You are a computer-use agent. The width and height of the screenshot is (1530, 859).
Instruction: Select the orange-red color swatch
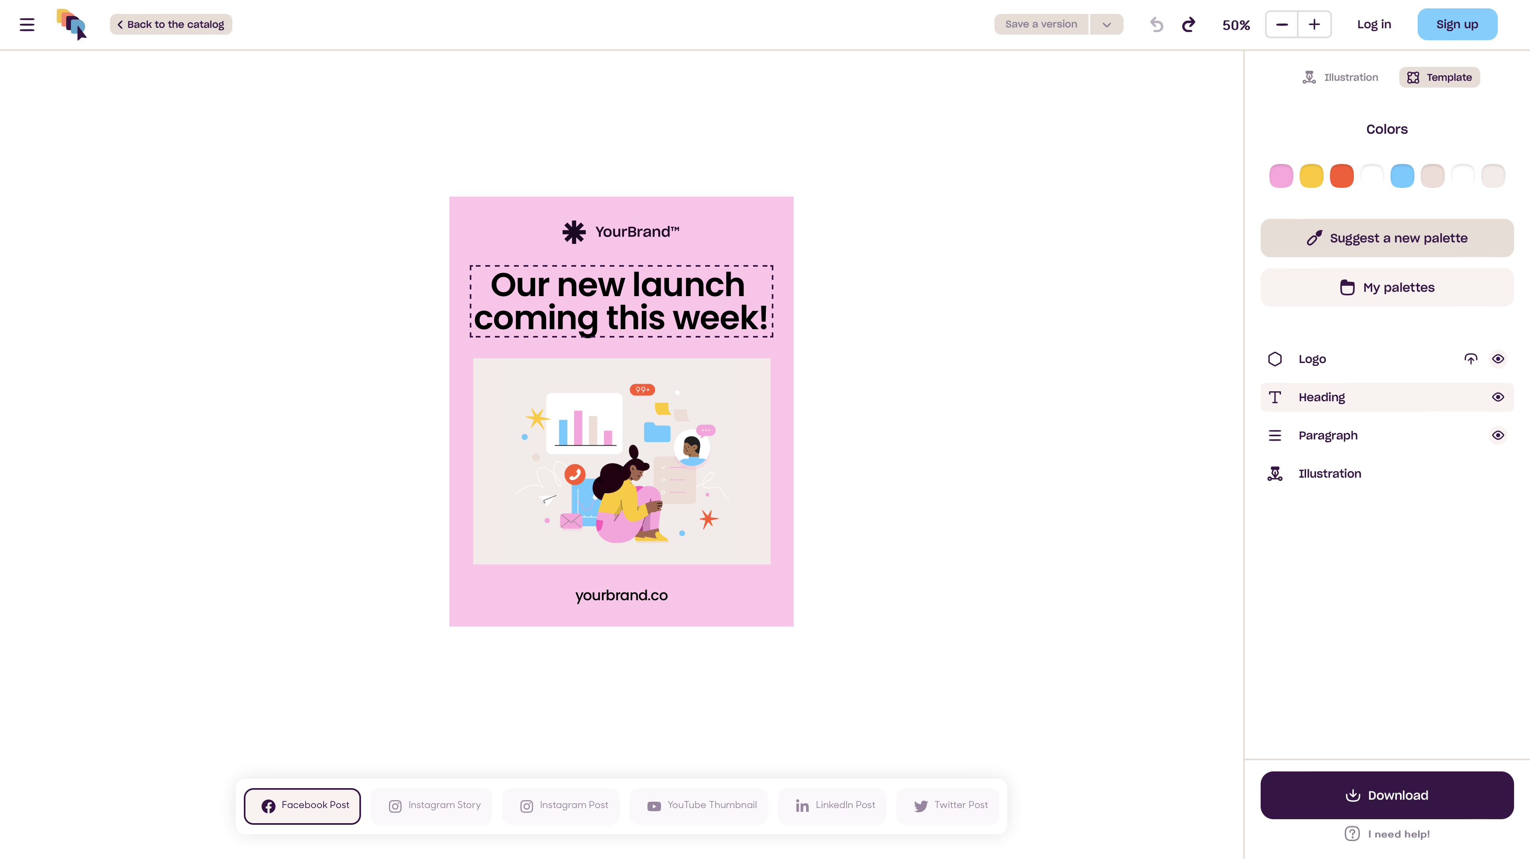coord(1342,176)
